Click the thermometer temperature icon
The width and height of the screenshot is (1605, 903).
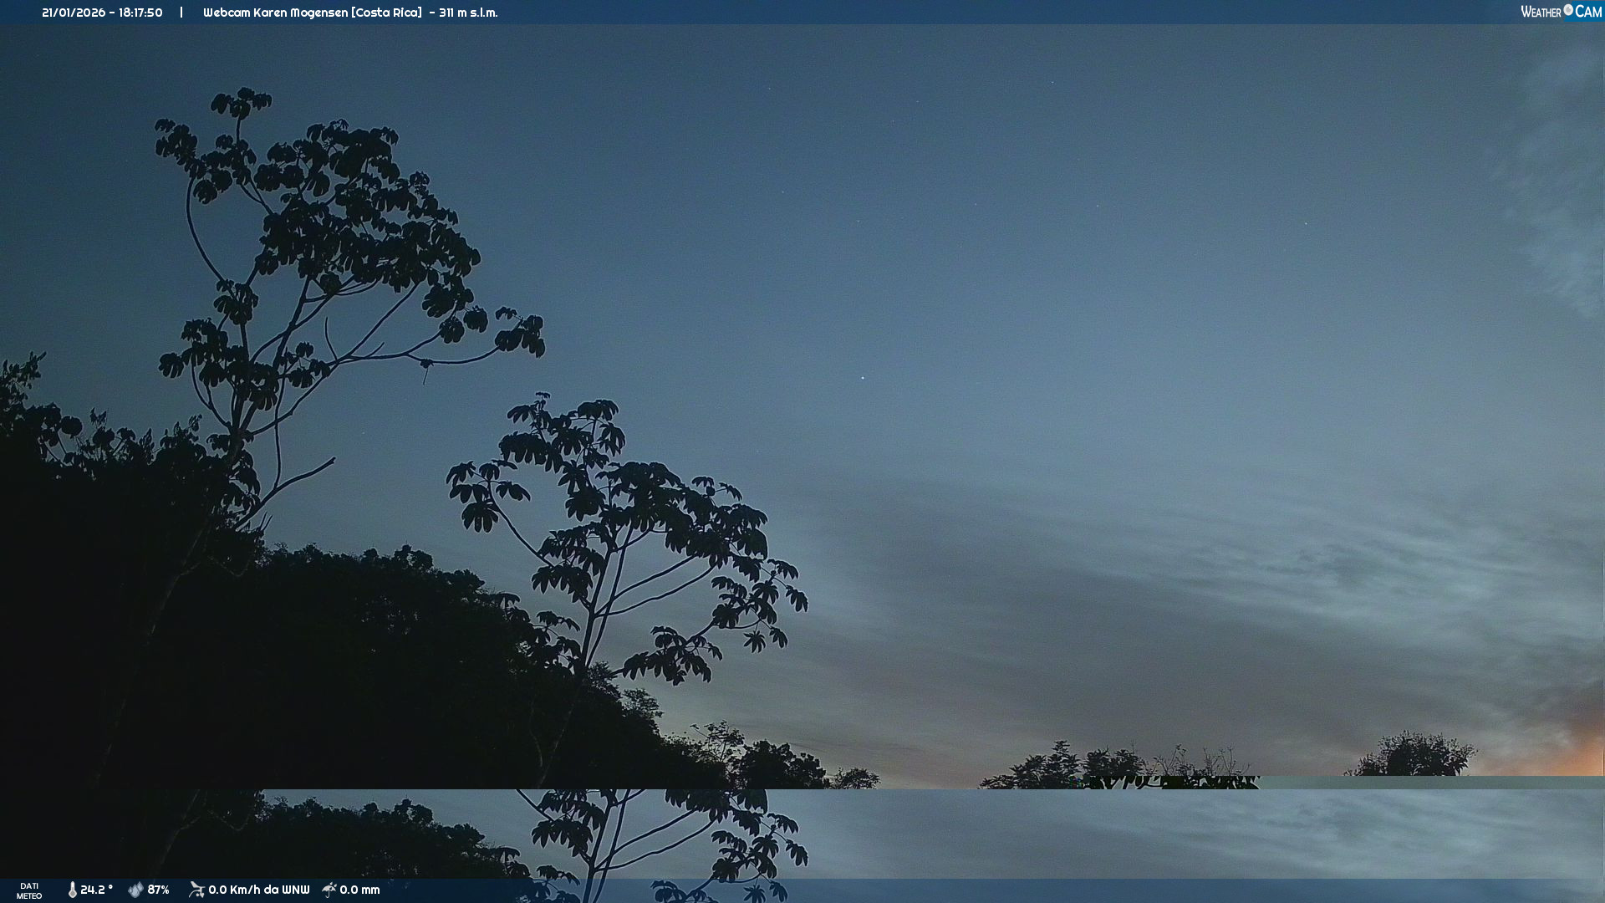click(x=73, y=890)
